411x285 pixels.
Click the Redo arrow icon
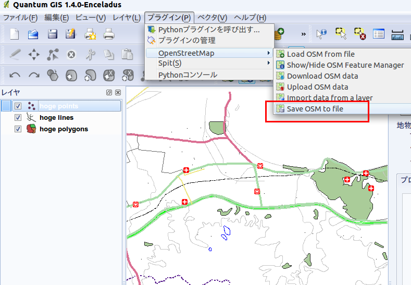[x=34, y=75]
